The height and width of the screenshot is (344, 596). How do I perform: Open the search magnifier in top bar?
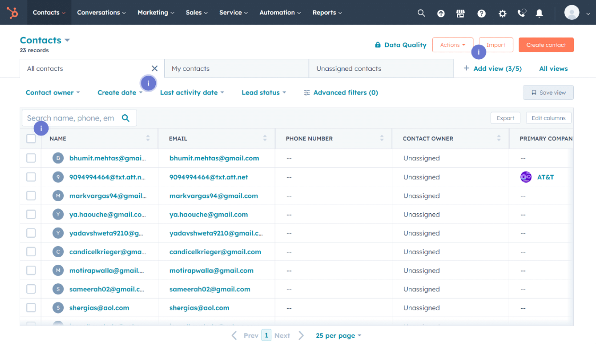(x=421, y=13)
